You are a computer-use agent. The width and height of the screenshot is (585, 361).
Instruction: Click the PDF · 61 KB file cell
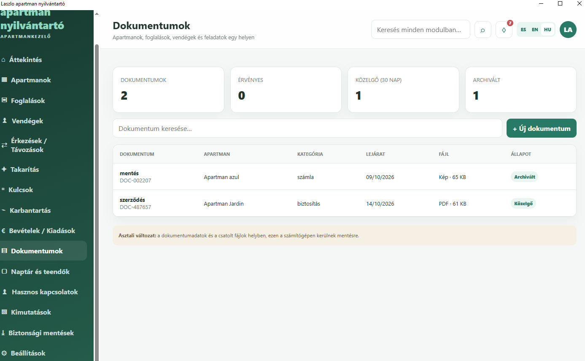[453, 204]
